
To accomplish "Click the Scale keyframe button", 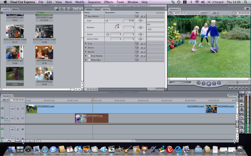I will pos(141,20).
